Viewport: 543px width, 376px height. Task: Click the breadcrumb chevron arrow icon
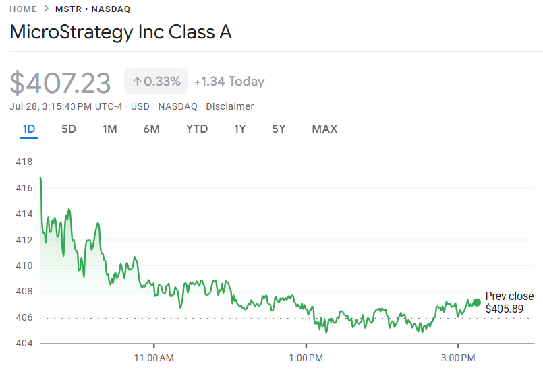click(x=47, y=9)
